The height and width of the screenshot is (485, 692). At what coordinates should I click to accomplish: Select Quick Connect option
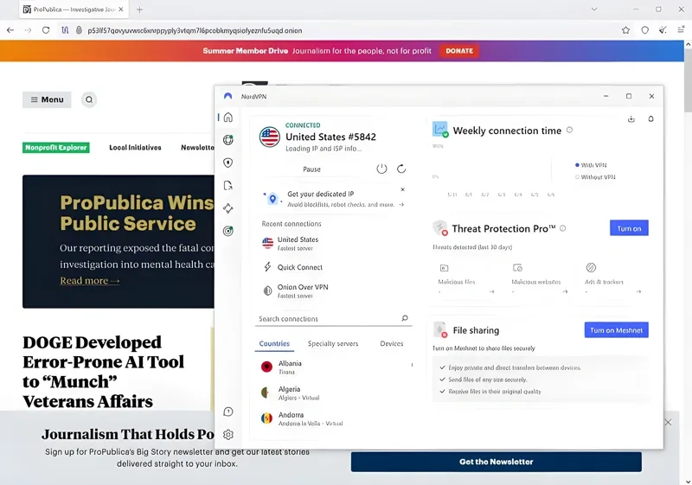pos(333,267)
